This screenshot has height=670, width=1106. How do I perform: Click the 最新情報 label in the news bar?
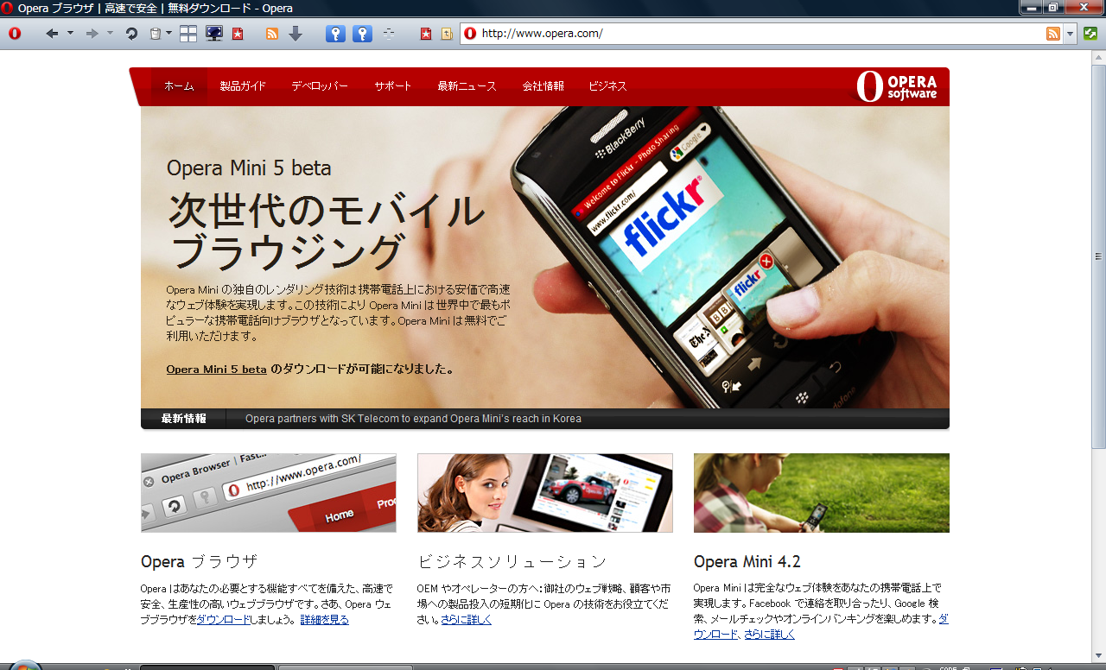coord(183,419)
